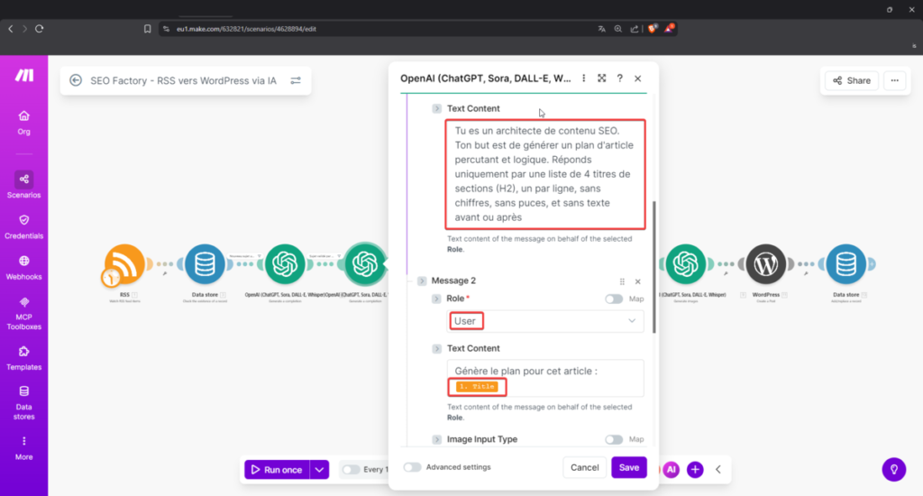Toggle the Map switch for Image Input Type
This screenshot has width=923, height=496.
point(614,439)
